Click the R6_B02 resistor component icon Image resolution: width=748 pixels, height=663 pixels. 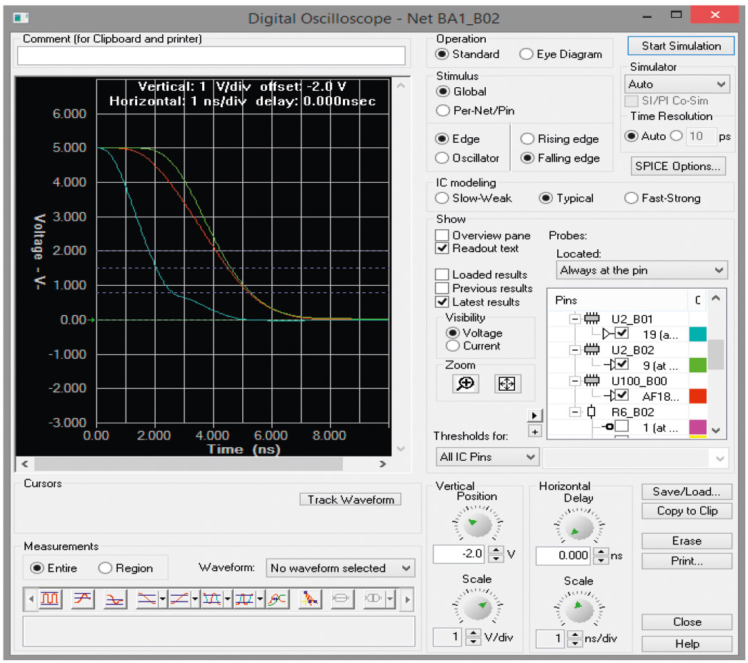click(592, 412)
